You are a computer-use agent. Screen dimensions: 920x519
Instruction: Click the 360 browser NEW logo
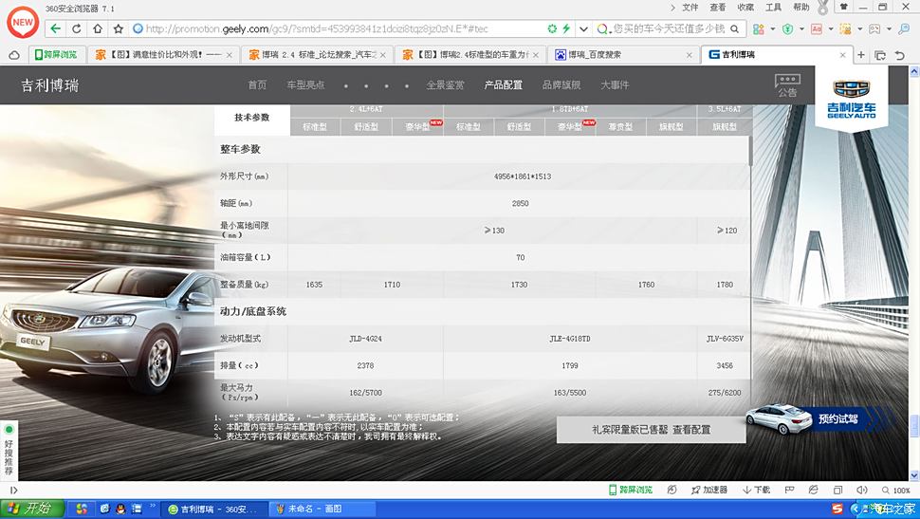click(x=23, y=23)
